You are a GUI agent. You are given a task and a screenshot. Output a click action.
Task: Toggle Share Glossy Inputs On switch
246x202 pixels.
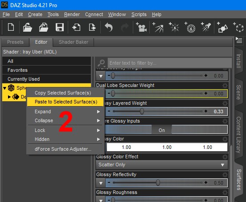[162, 130]
